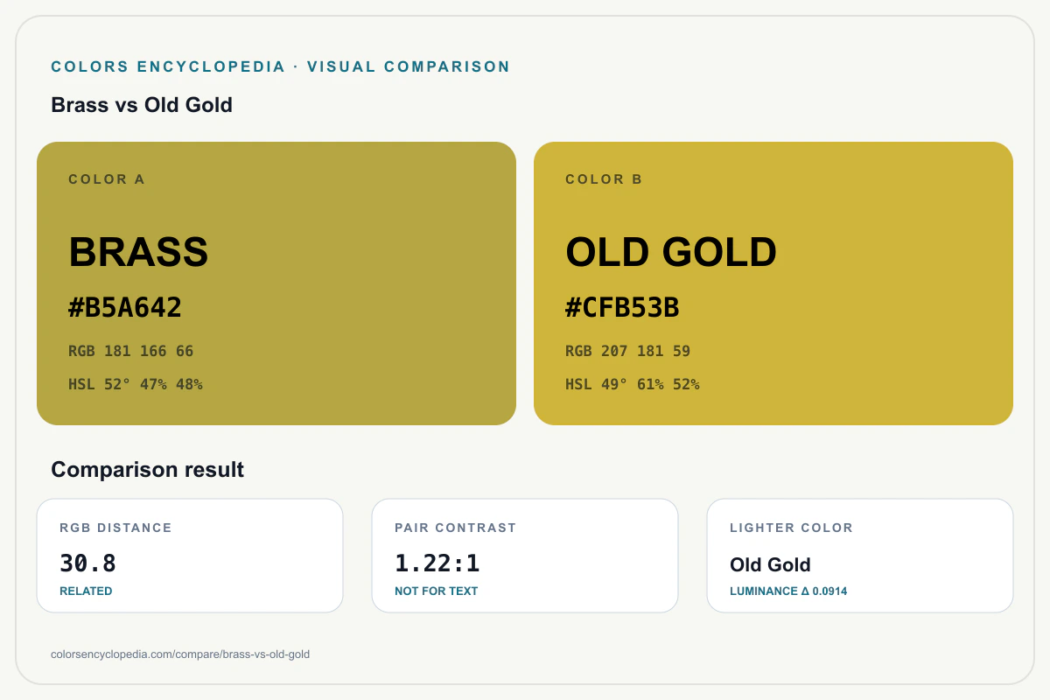Click the OLD GOLD color name heading

coord(671,253)
